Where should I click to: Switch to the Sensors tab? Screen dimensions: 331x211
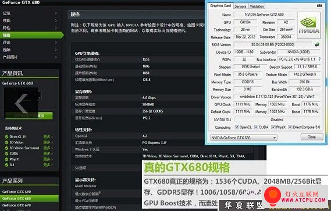tap(240, 6)
